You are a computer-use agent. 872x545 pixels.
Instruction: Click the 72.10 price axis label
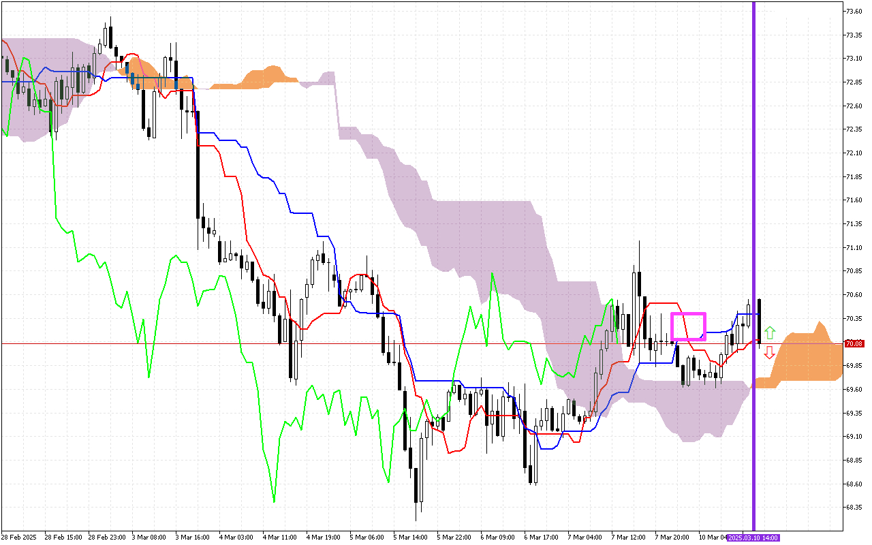tap(854, 153)
